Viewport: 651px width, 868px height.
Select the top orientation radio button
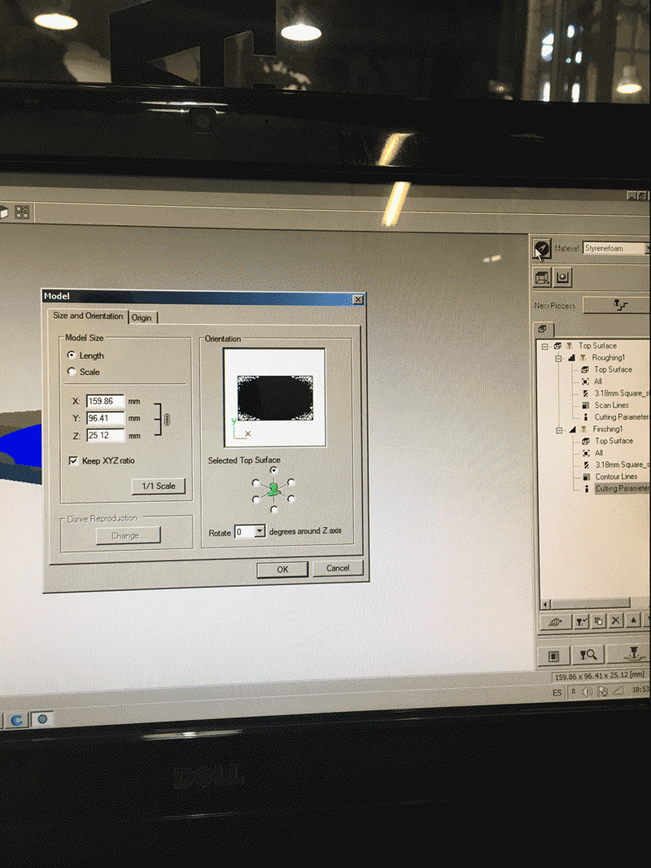273,470
